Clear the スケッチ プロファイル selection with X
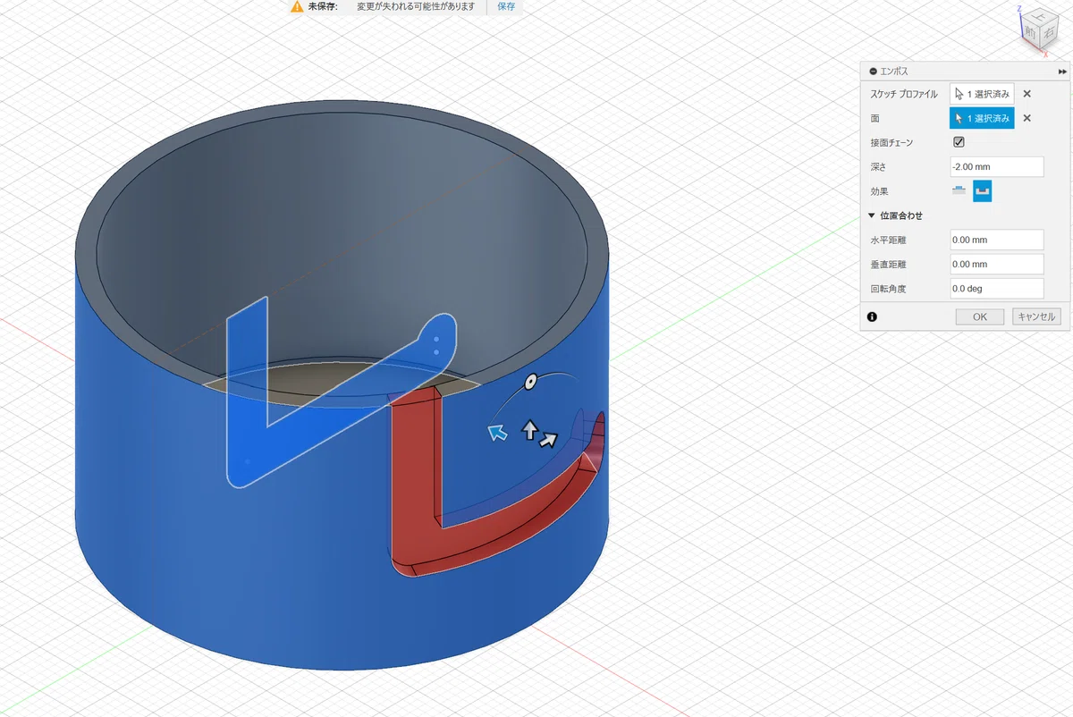This screenshot has height=717, width=1073. coord(1027,94)
